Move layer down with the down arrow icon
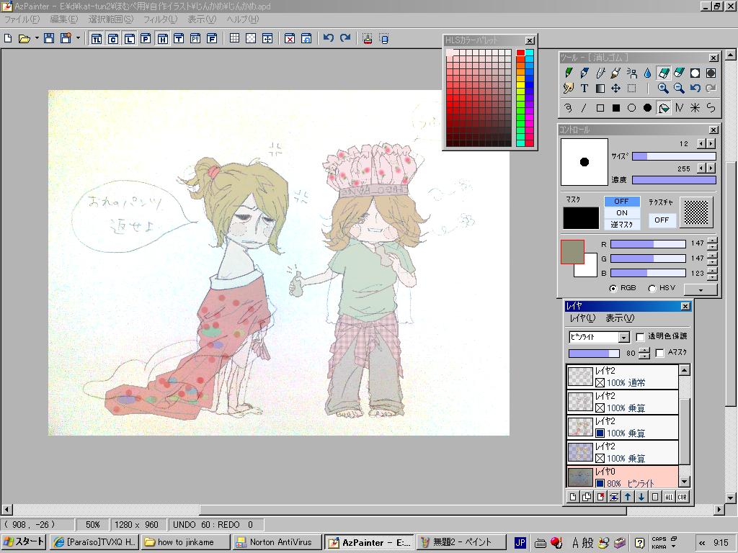Viewport: 738px width, 553px height. click(641, 497)
